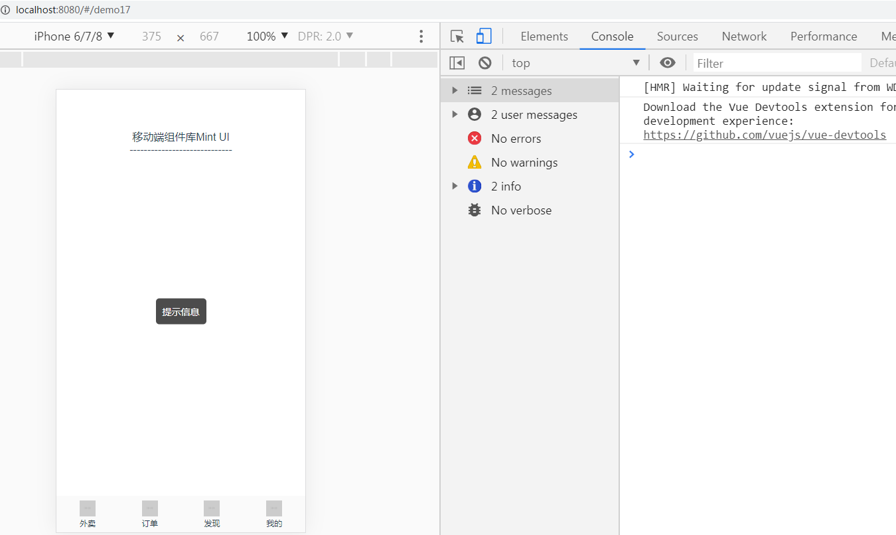Click the 提示信息 toast message
The image size is (896, 535).
(x=181, y=311)
